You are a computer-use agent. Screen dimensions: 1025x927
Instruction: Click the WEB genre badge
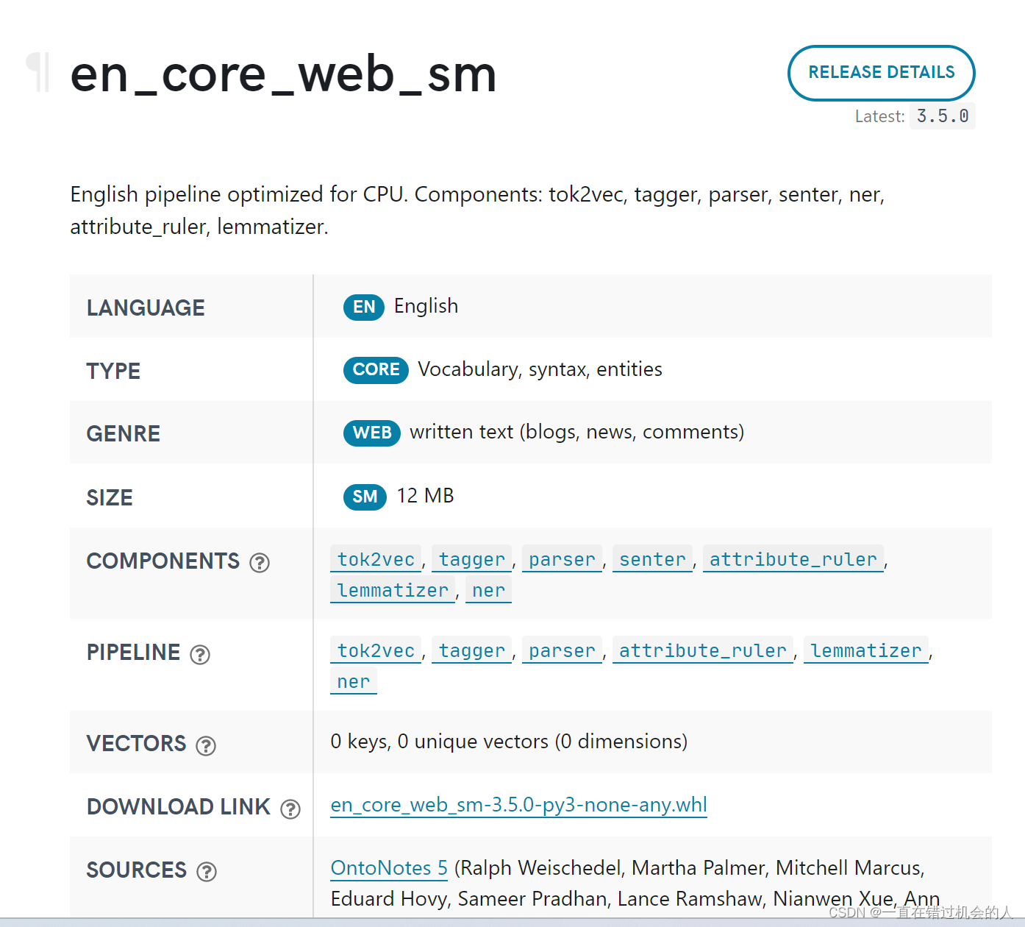point(371,433)
